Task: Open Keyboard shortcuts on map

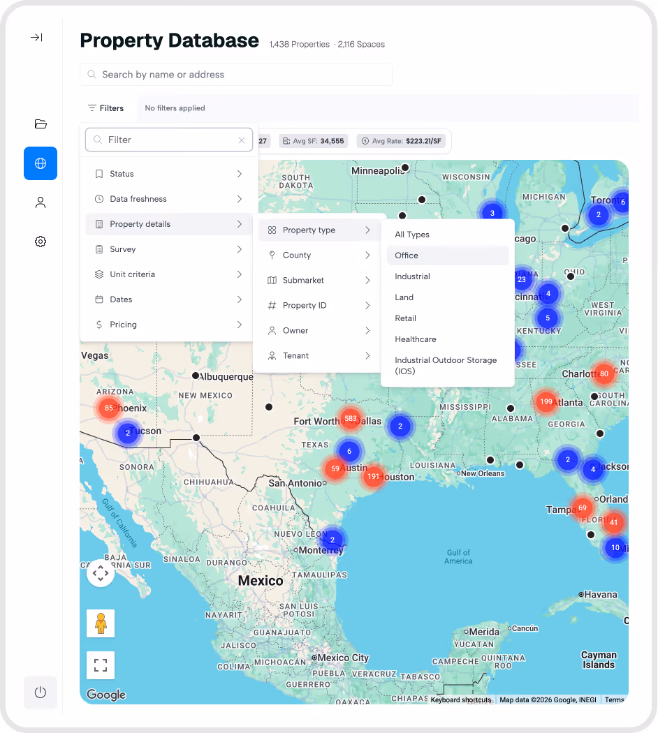Action: (x=461, y=699)
